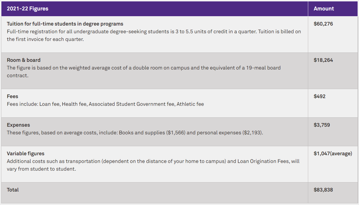The height and width of the screenshot is (205, 359).
Task: Click the Amount column header
Action: [x=324, y=9]
